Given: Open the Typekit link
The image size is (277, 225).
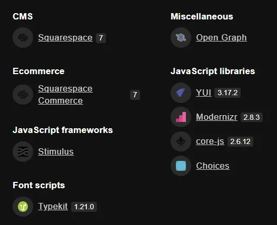Looking at the screenshot, I should (53, 207).
